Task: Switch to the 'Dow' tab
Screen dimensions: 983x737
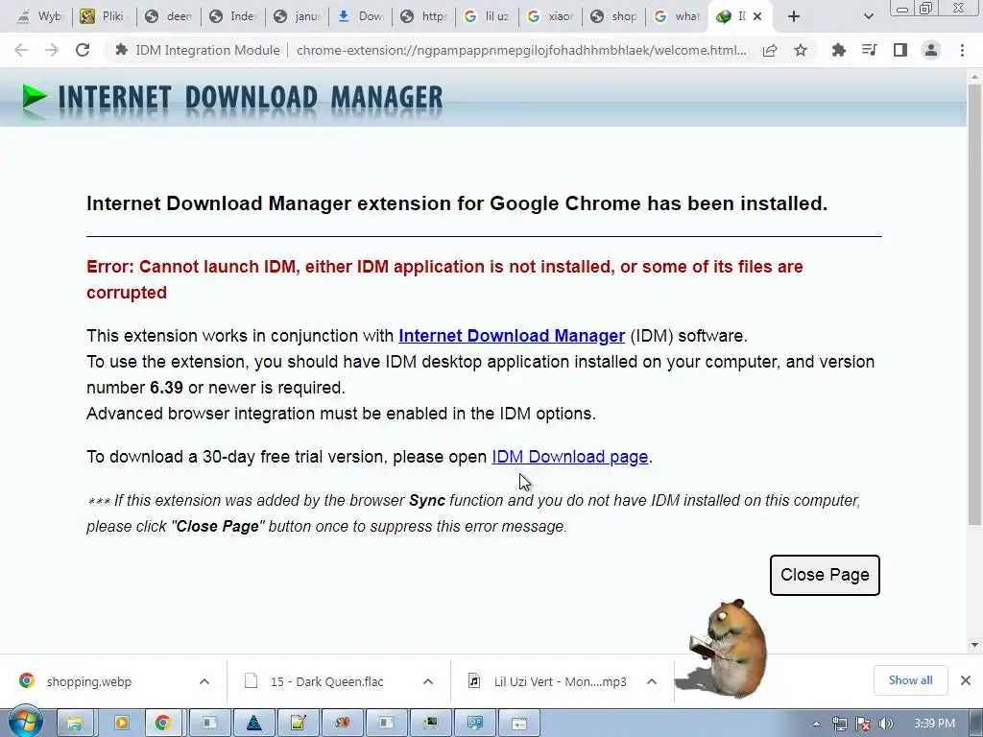Action: click(x=361, y=17)
